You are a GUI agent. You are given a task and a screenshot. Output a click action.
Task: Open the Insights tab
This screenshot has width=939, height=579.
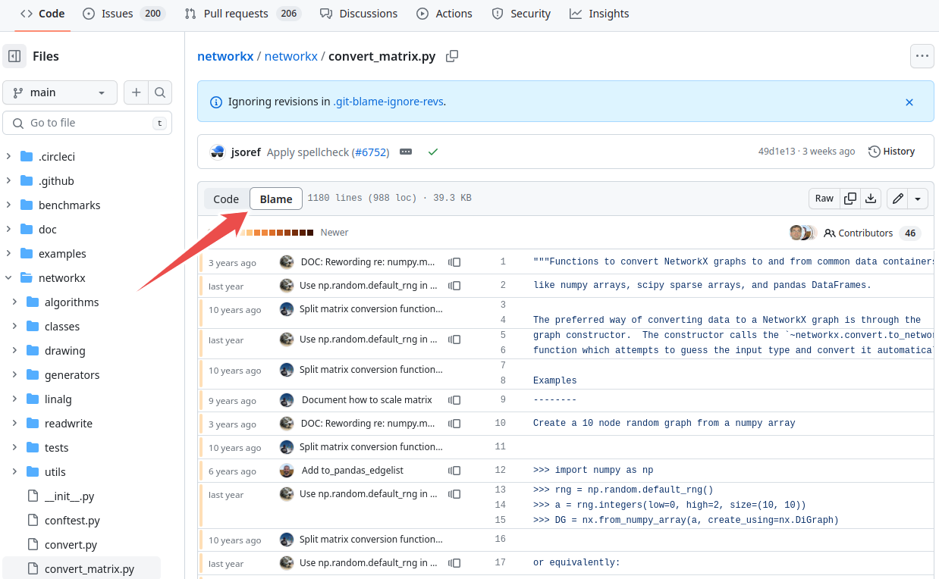click(599, 14)
